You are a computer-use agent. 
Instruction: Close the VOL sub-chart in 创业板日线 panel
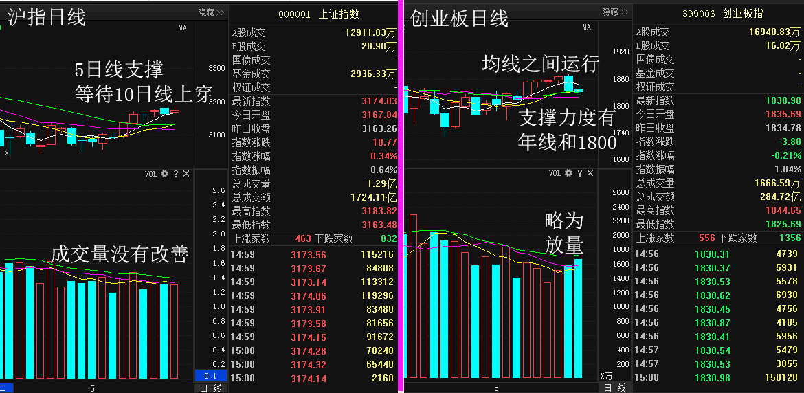point(590,173)
